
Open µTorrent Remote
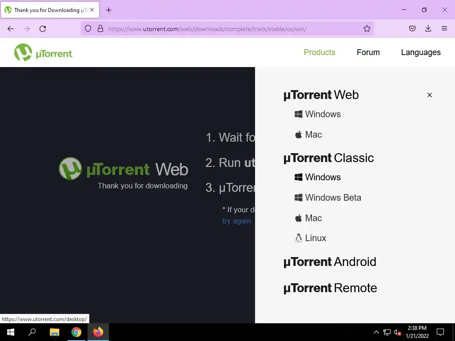(330, 288)
